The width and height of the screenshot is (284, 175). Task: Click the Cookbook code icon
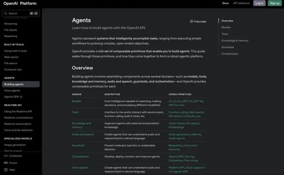[6, 156]
